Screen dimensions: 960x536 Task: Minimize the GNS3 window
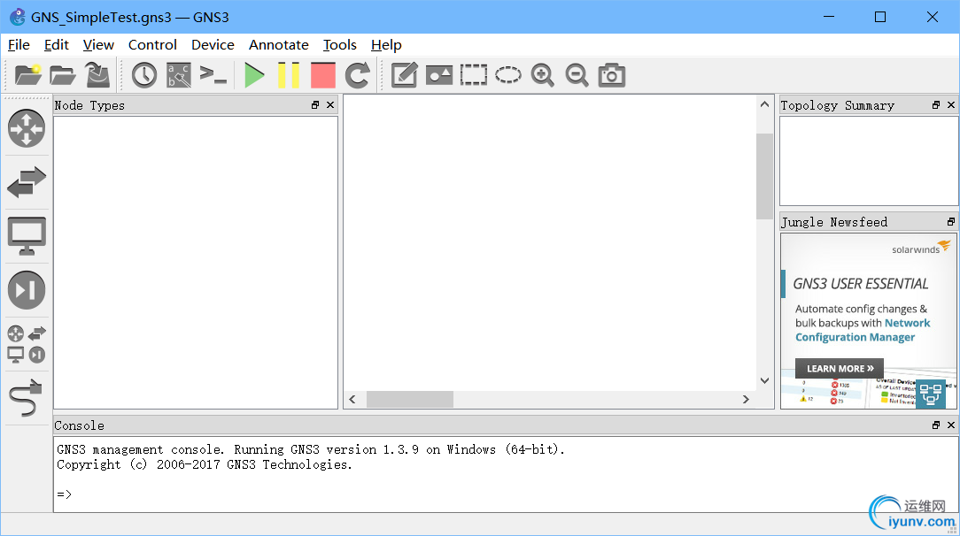pyautogui.click(x=829, y=17)
